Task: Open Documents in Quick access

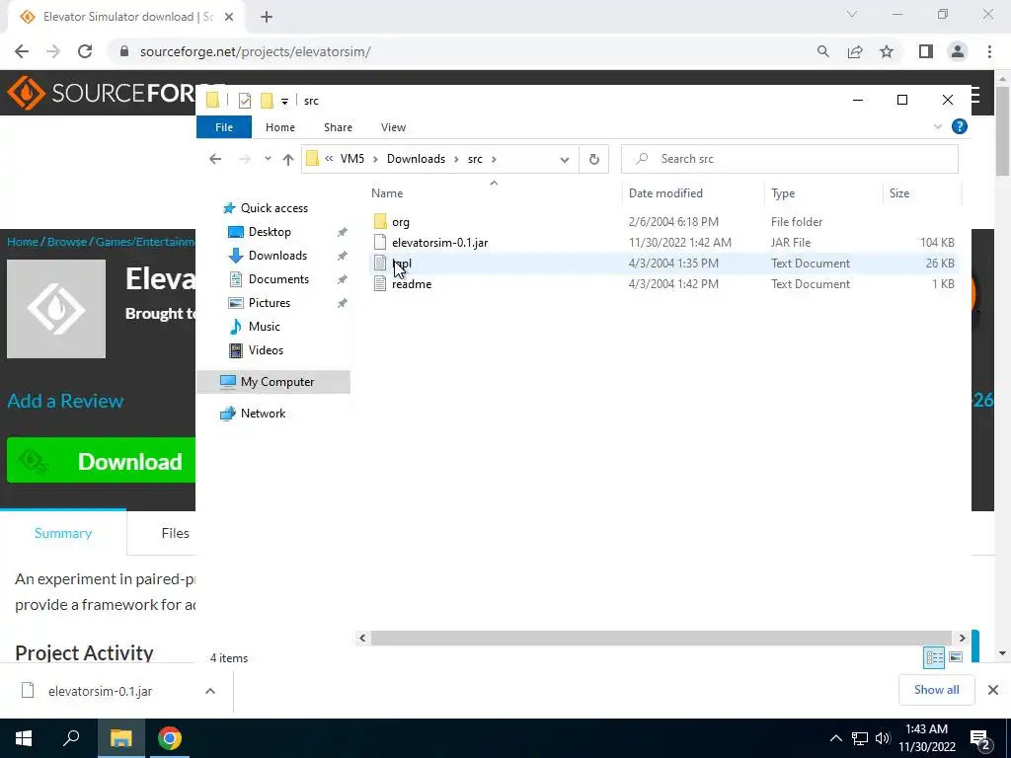Action: pyautogui.click(x=278, y=279)
